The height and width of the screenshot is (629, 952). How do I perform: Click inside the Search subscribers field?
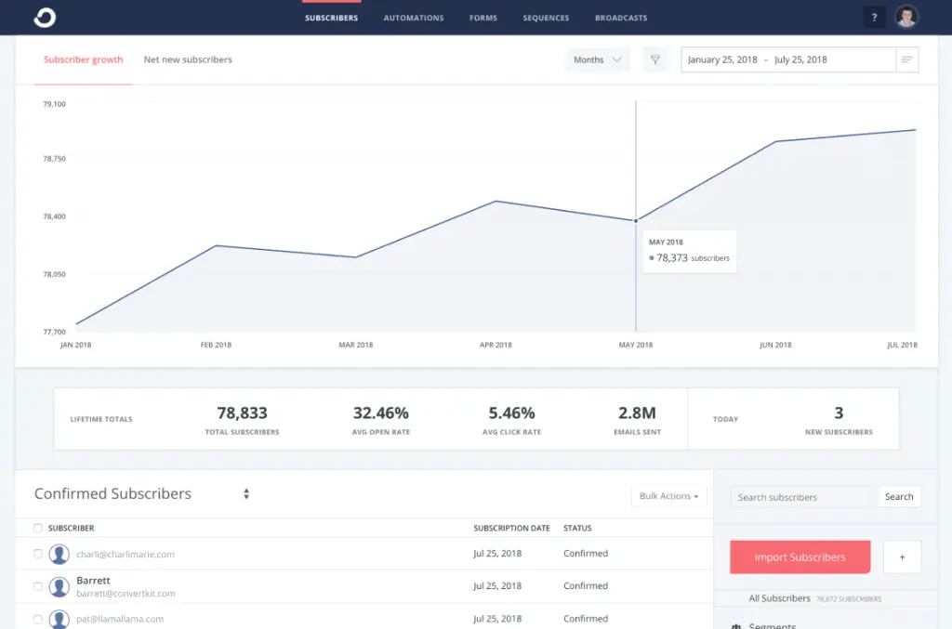point(801,496)
